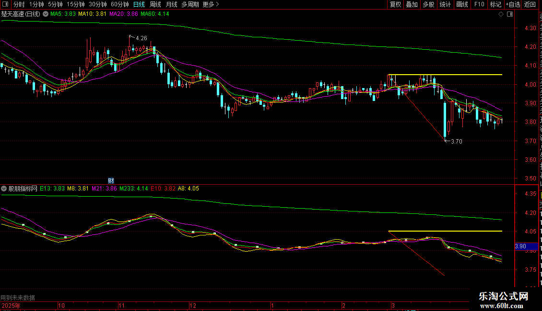The height and width of the screenshot is (311, 542).
Task: Click month 10 on the time axis
Action: [61, 306]
